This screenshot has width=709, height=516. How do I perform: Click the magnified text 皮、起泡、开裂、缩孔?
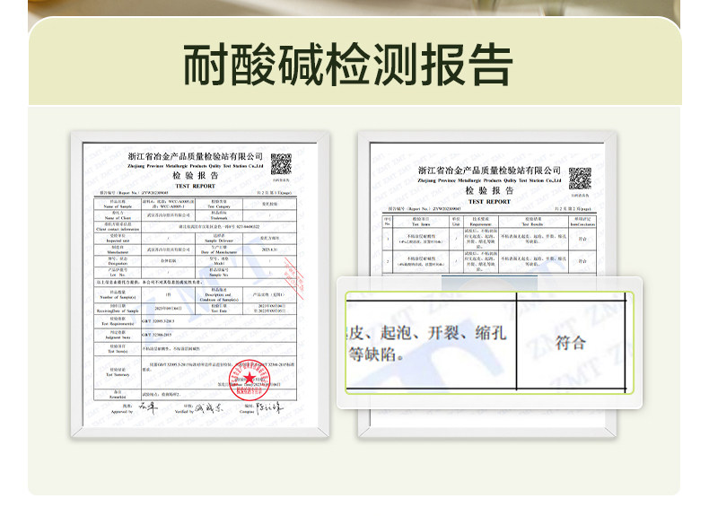click(x=427, y=333)
